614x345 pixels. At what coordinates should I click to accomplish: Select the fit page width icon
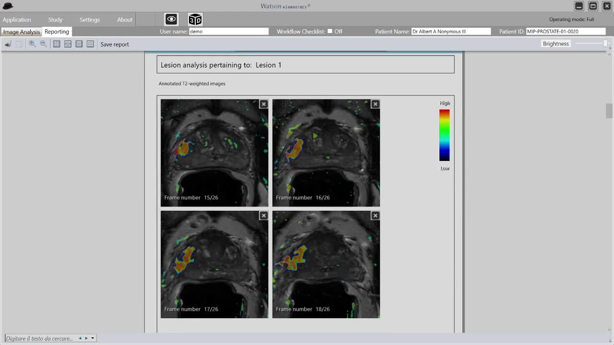(68, 44)
